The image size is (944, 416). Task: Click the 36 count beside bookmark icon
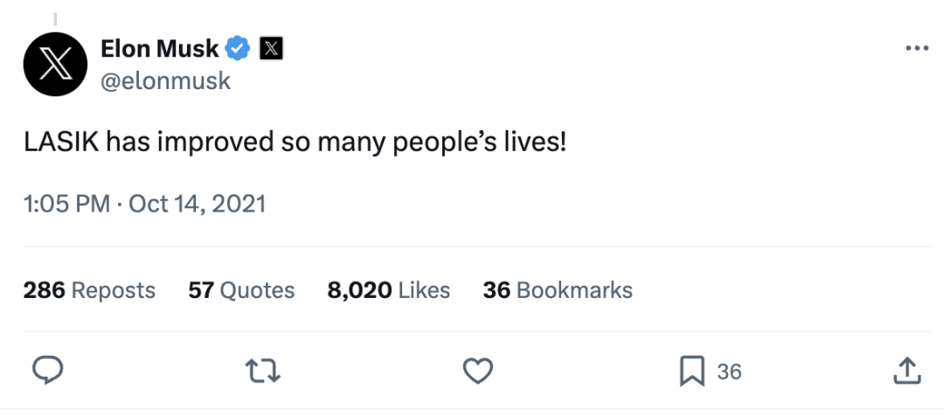tap(729, 371)
